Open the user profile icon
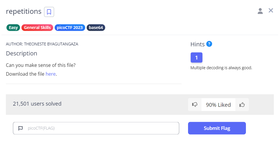 (260, 11)
